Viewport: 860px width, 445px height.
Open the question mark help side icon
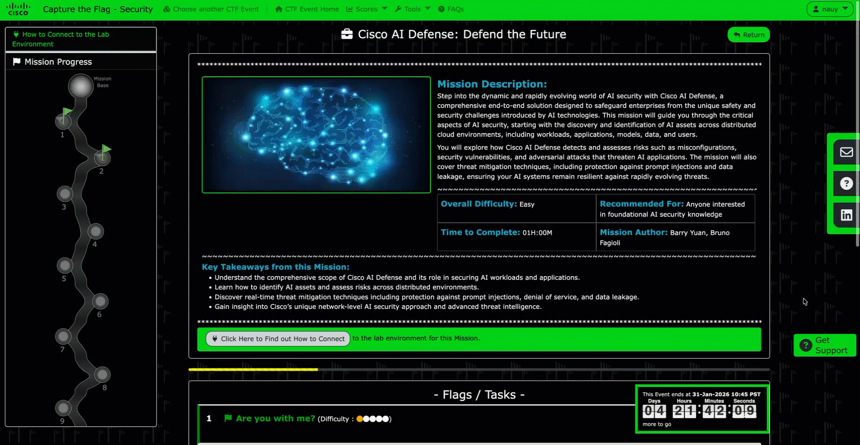click(x=846, y=184)
